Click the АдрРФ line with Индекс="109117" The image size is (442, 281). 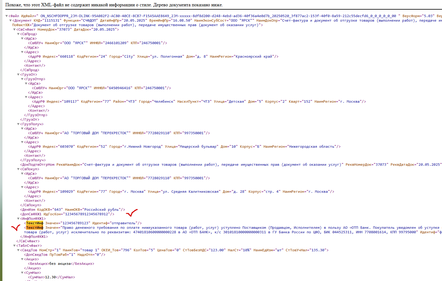point(199,101)
